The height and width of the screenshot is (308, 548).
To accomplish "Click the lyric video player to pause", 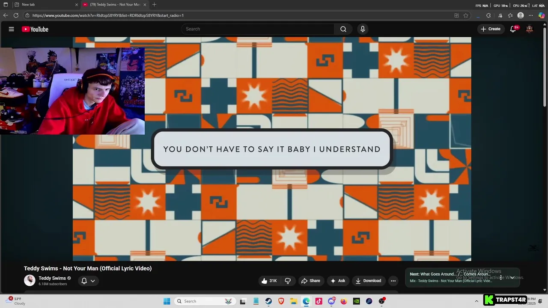I will point(272,149).
